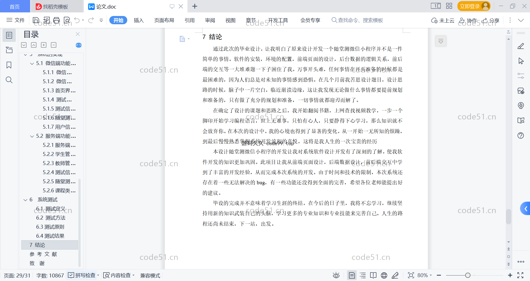Toggle writing mode pen icon in status bar
Screen dimensions: 530x281
[x=395, y=275]
